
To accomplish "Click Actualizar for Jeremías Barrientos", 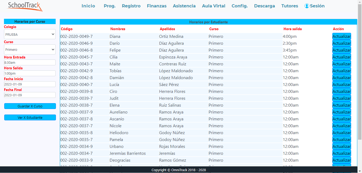I will pos(342,153).
